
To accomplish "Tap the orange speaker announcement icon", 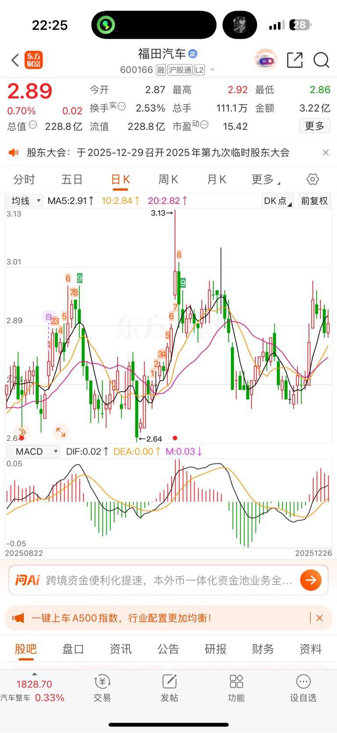I will (14, 152).
